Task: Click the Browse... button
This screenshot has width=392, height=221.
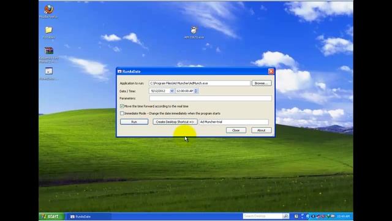Action: [x=262, y=83]
